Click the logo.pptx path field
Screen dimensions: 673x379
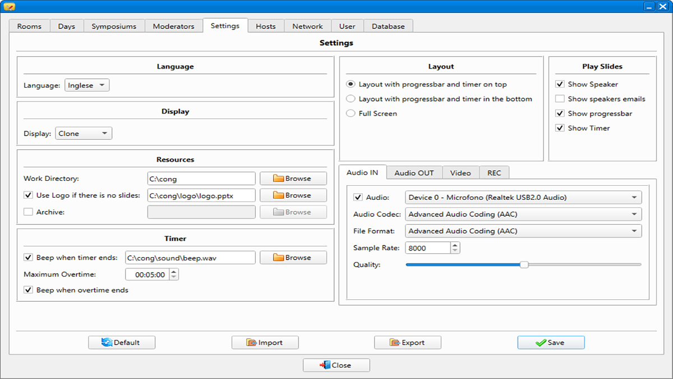[x=201, y=195]
